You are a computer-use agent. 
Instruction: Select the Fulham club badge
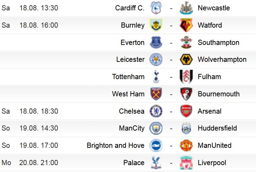pyautogui.click(x=186, y=77)
